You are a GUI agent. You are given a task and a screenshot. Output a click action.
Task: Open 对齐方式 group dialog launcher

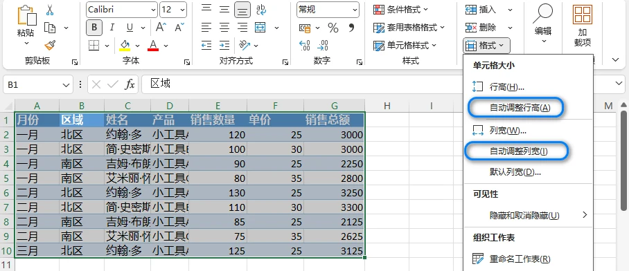[285, 62]
